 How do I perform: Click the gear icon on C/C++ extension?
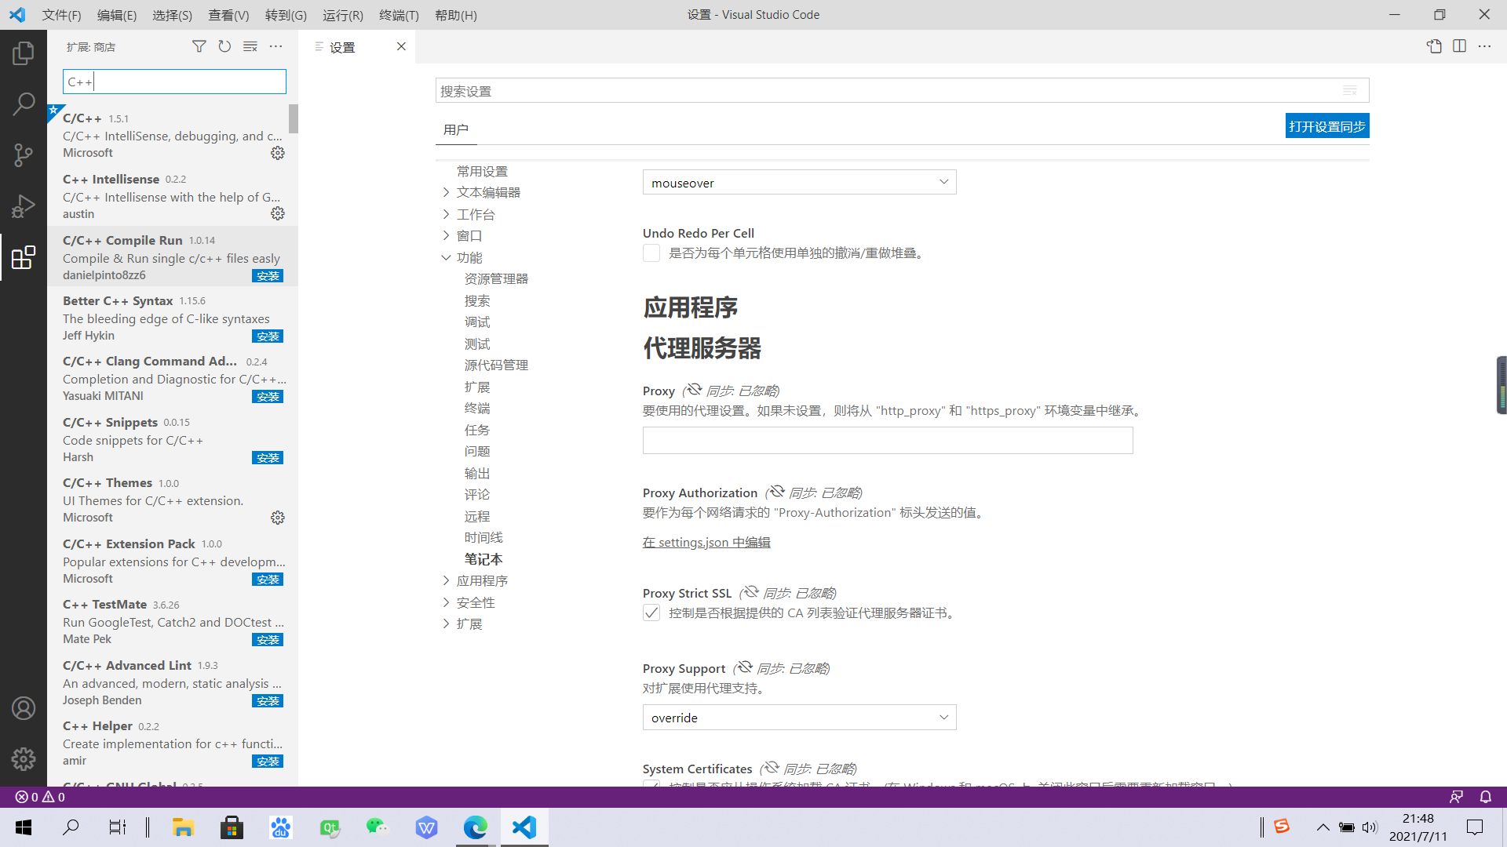click(277, 153)
